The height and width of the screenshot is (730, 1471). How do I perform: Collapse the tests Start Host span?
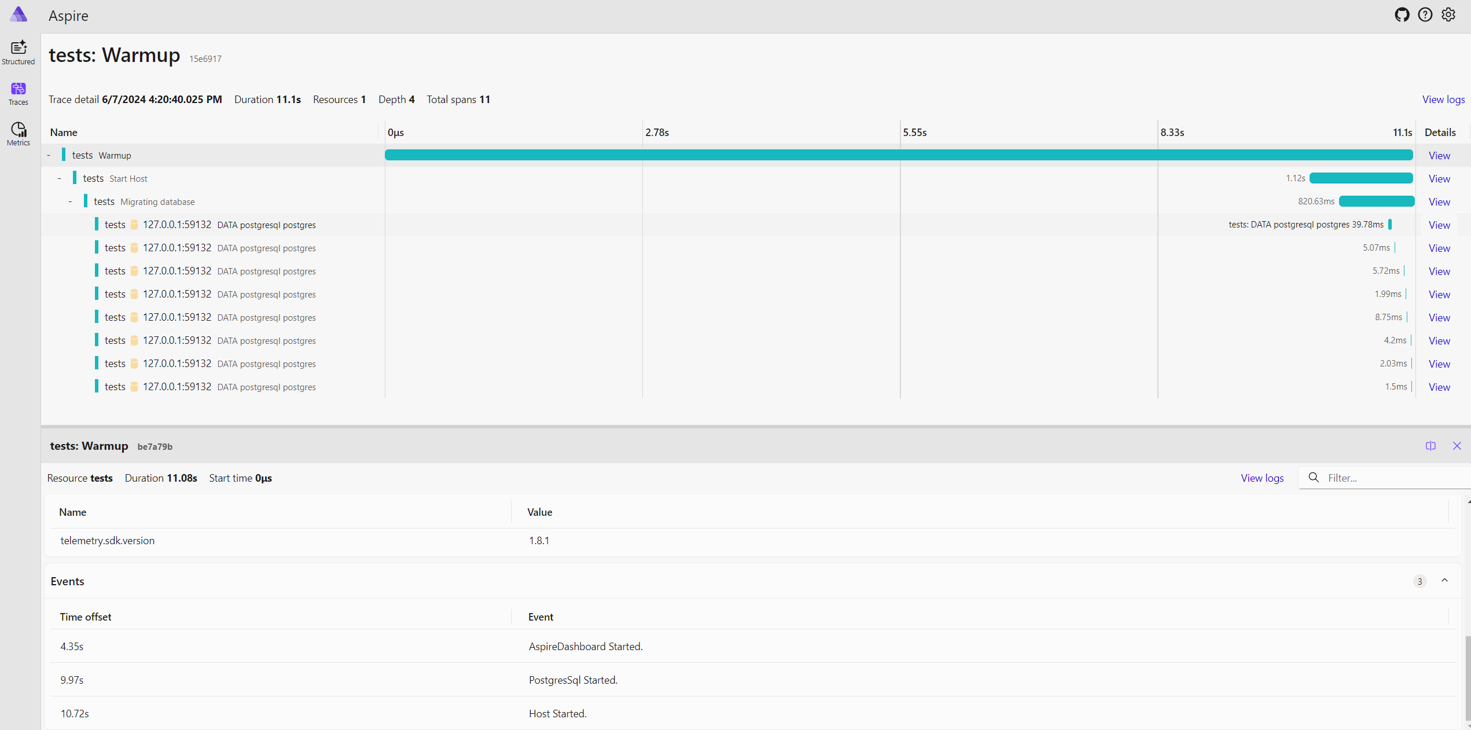tap(60, 178)
